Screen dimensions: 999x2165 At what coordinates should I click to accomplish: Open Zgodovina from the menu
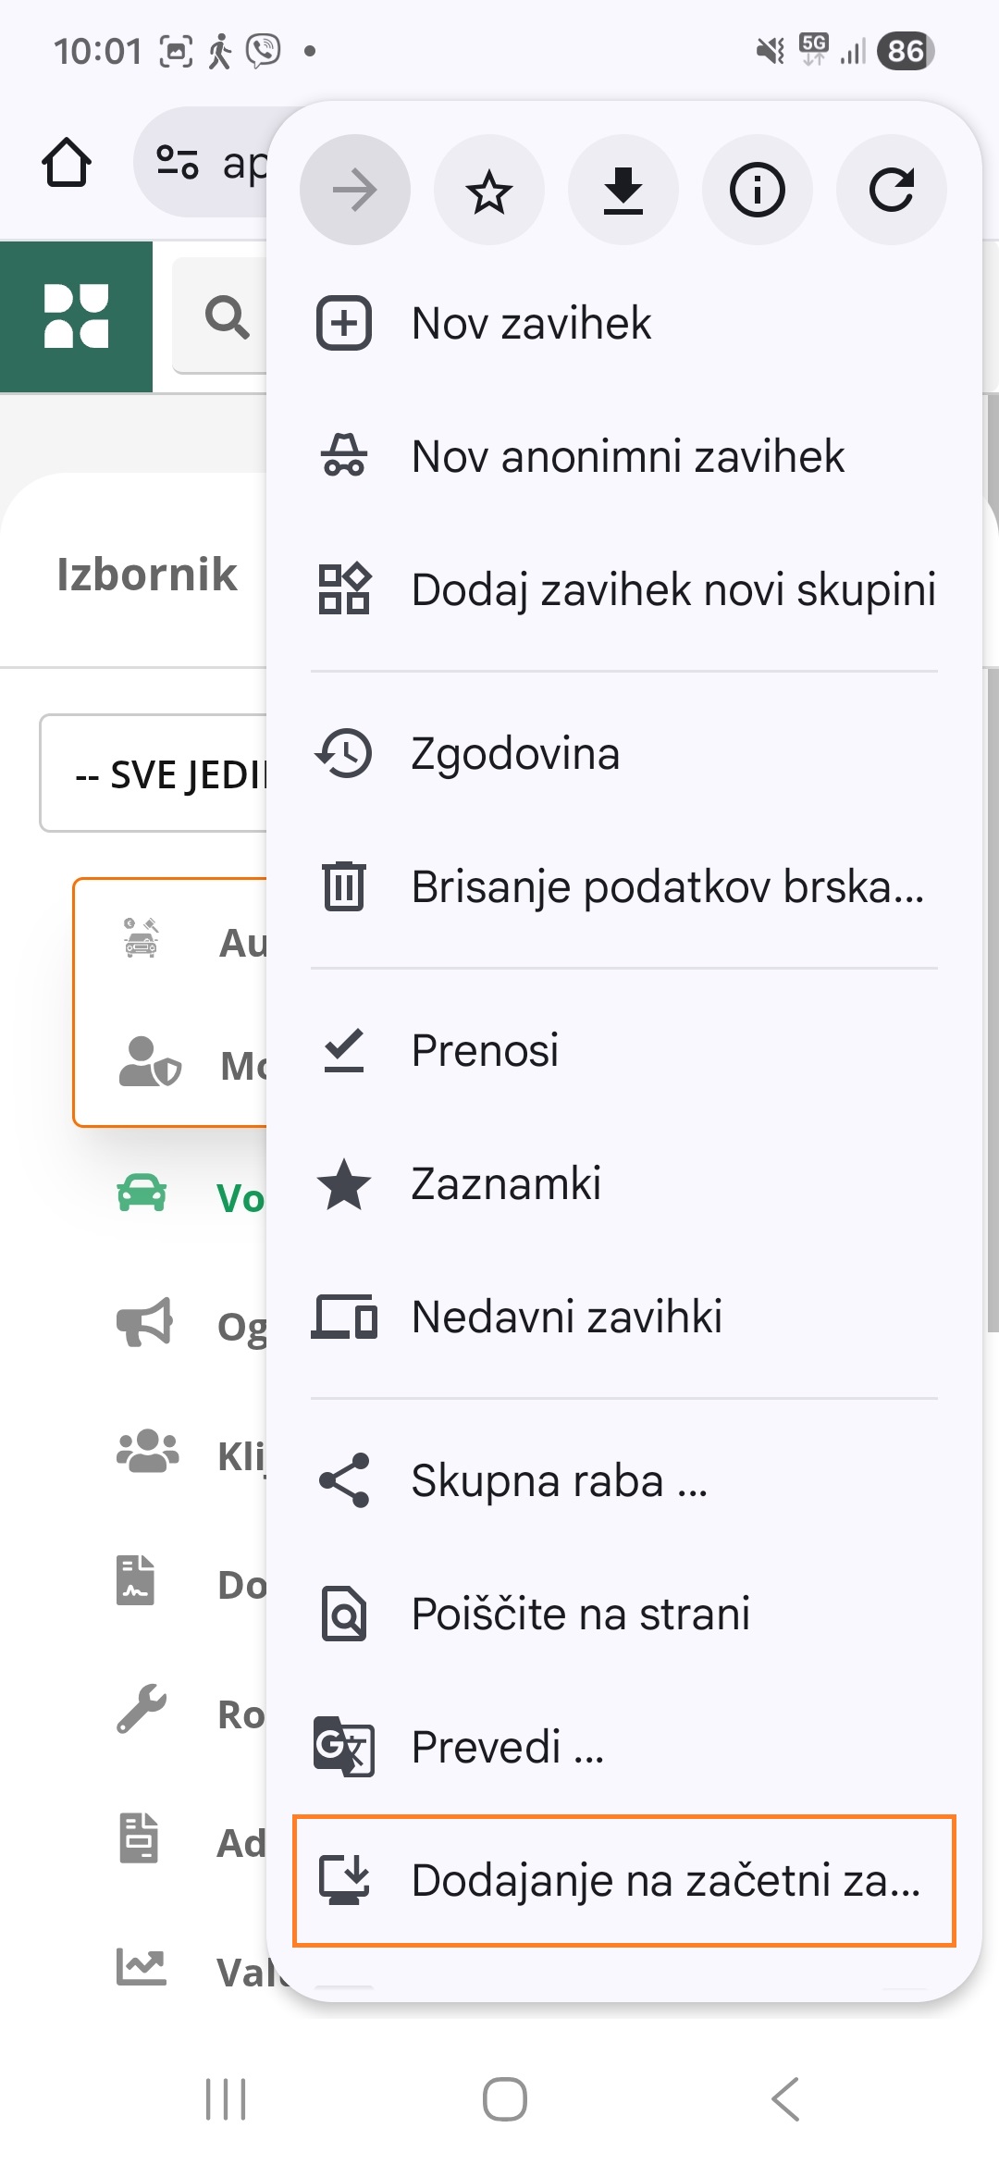(x=514, y=754)
